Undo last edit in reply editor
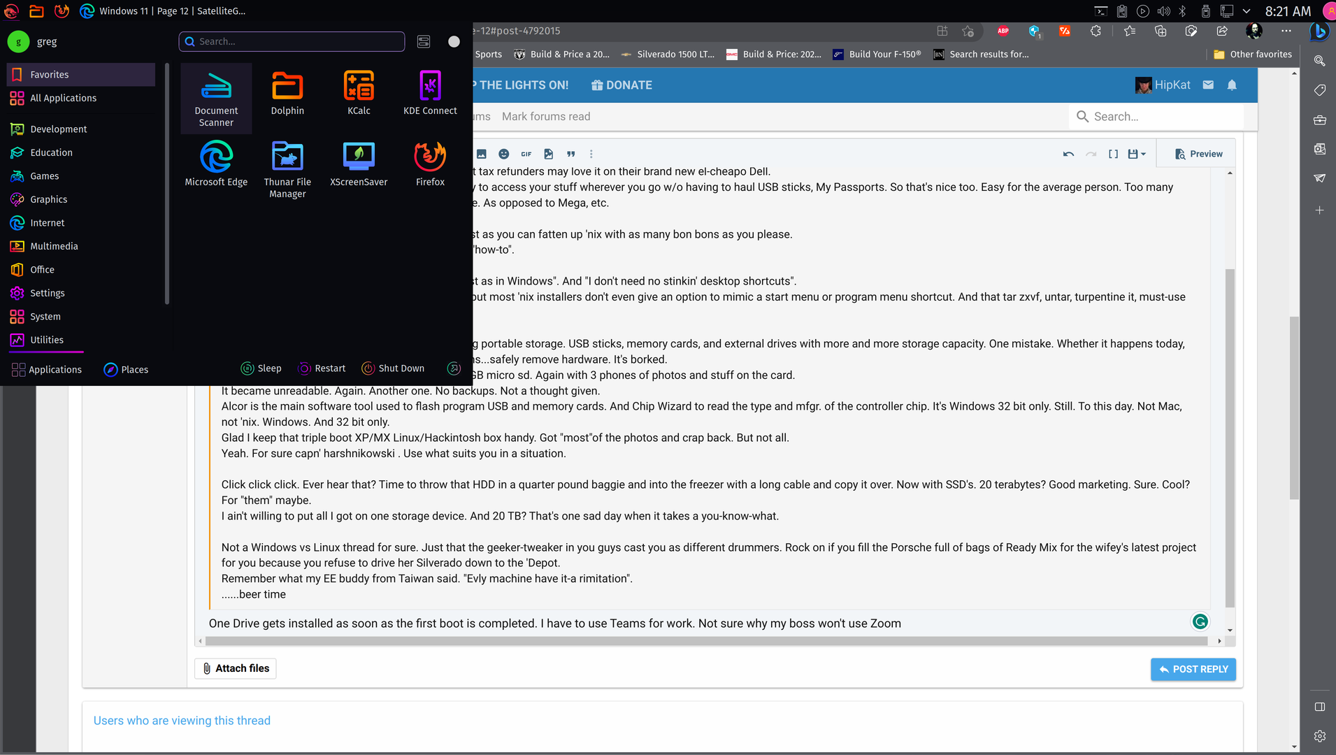This screenshot has height=755, width=1336. (1068, 154)
